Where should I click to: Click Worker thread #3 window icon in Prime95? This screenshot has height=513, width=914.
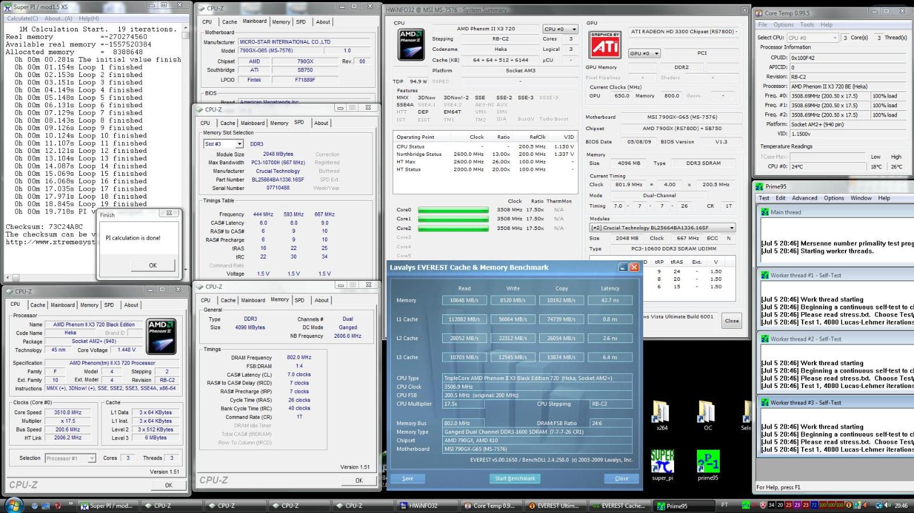[764, 402]
